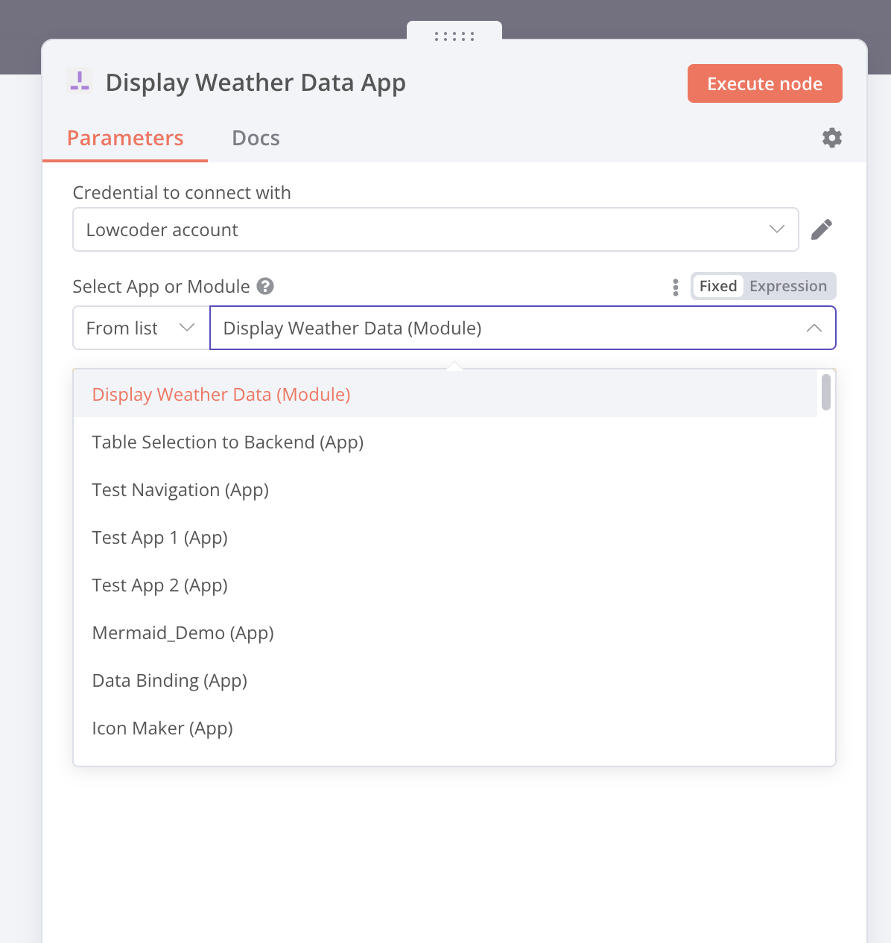Click the Execute node button
891x943 pixels.
pyautogui.click(x=764, y=83)
